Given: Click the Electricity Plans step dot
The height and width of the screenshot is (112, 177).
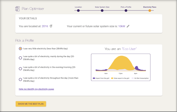Looking at the screenshot, I should point(150,10).
